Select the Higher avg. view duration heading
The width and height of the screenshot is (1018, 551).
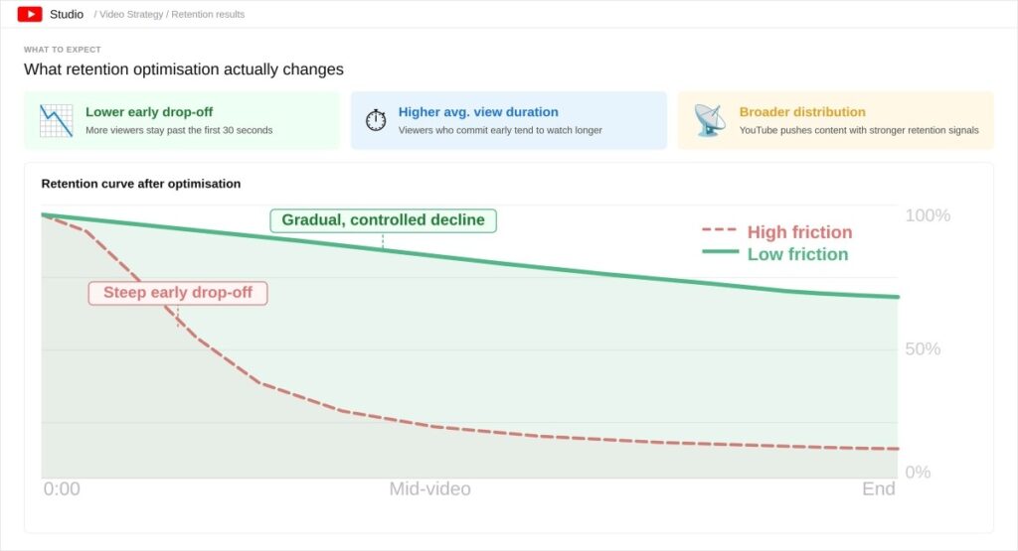[478, 112]
